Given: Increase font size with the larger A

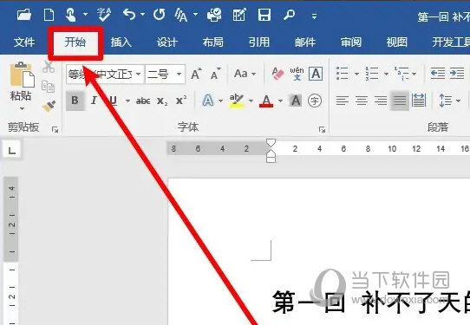Looking at the screenshot, I should [x=196, y=74].
